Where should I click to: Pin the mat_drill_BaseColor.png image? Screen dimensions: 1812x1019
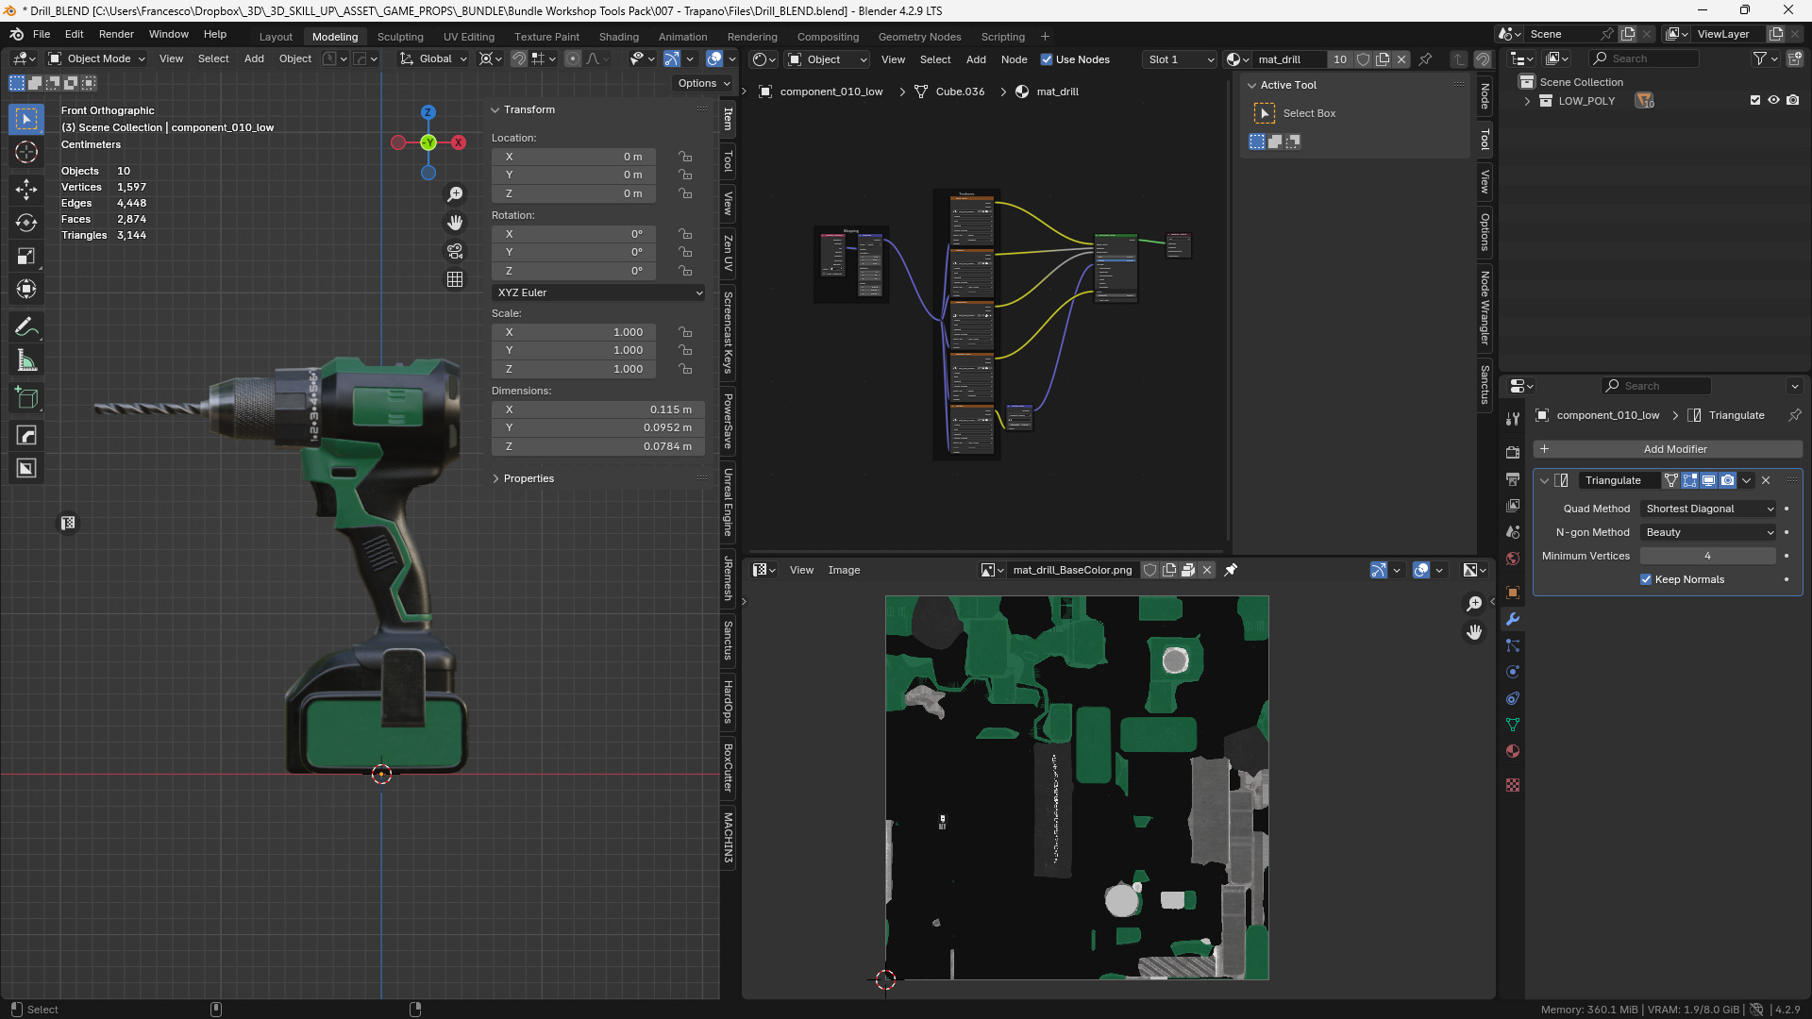tap(1231, 570)
